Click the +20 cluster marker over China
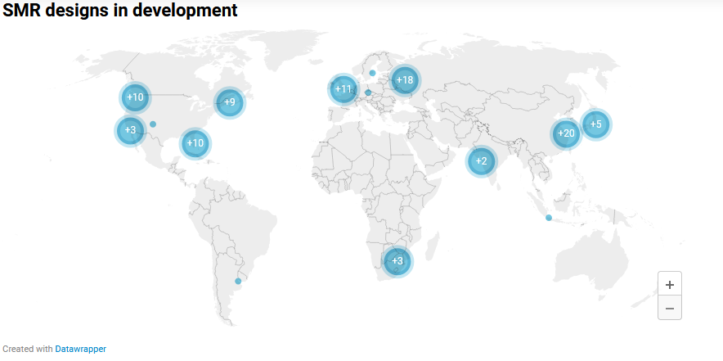The image size is (723, 361). point(566,133)
